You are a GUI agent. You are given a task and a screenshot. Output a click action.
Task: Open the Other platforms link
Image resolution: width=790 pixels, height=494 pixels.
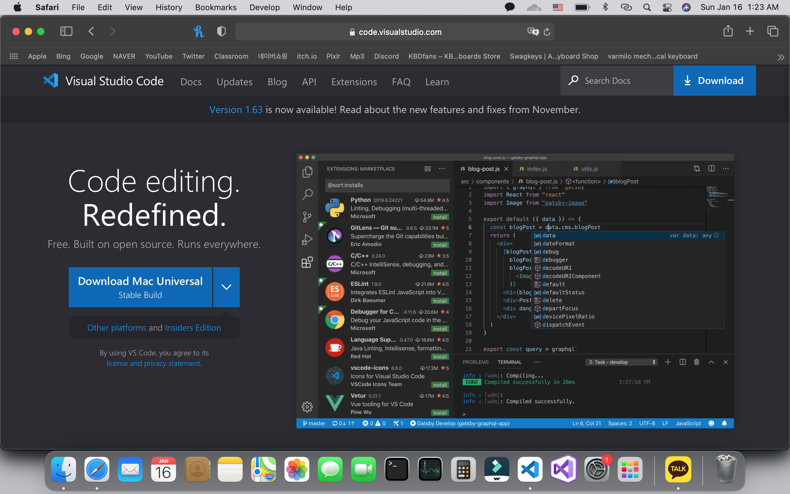pyautogui.click(x=117, y=327)
